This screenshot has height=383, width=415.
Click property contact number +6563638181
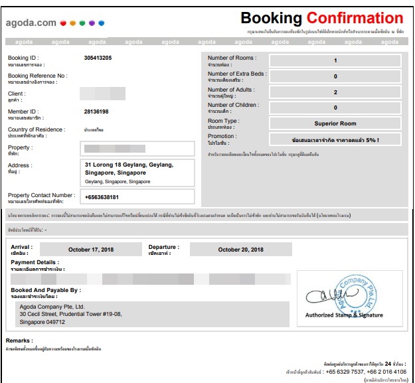click(x=102, y=197)
